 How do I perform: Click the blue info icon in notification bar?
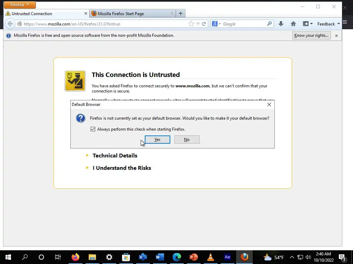[9, 35]
